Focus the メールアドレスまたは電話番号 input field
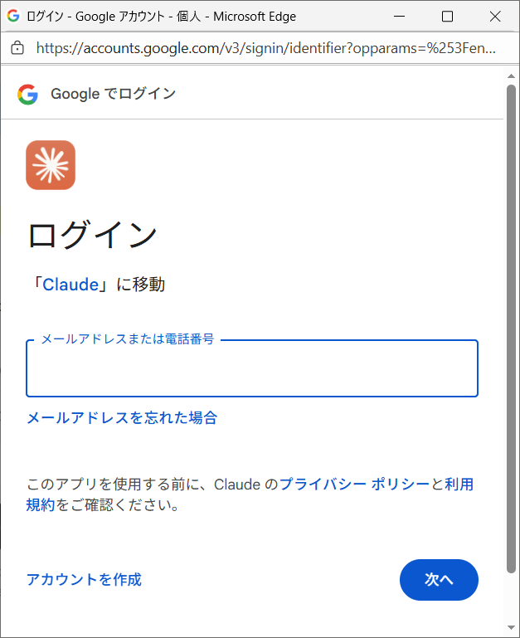 252,372
